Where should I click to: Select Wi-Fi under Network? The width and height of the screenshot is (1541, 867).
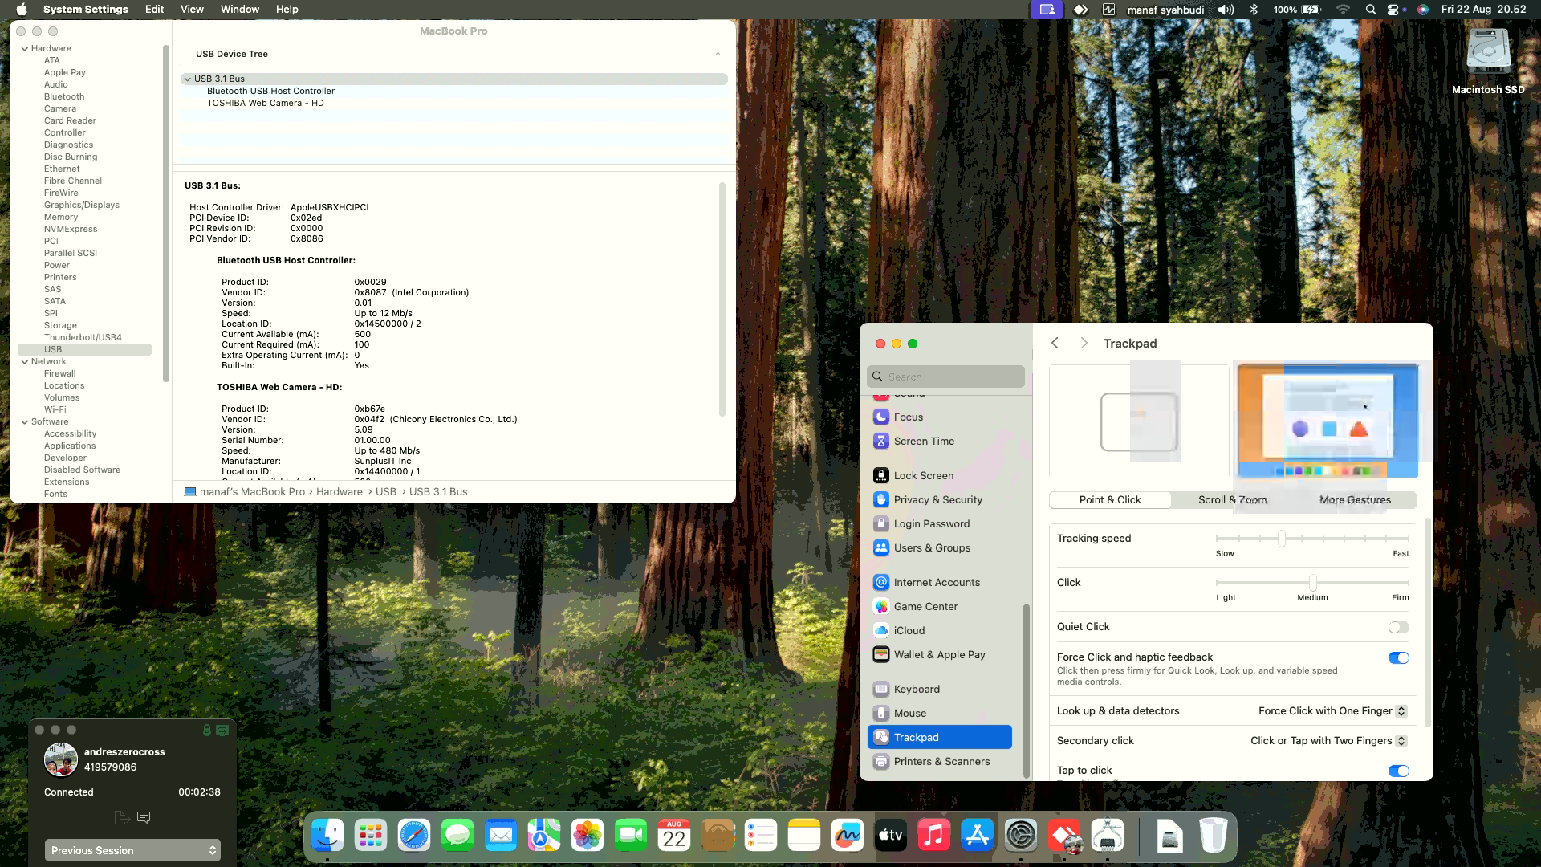click(55, 409)
